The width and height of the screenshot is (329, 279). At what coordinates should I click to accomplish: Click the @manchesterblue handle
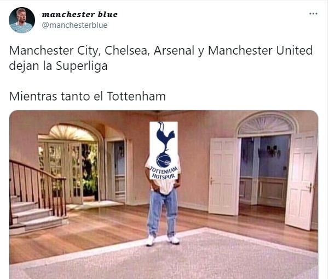pyautogui.click(x=74, y=25)
